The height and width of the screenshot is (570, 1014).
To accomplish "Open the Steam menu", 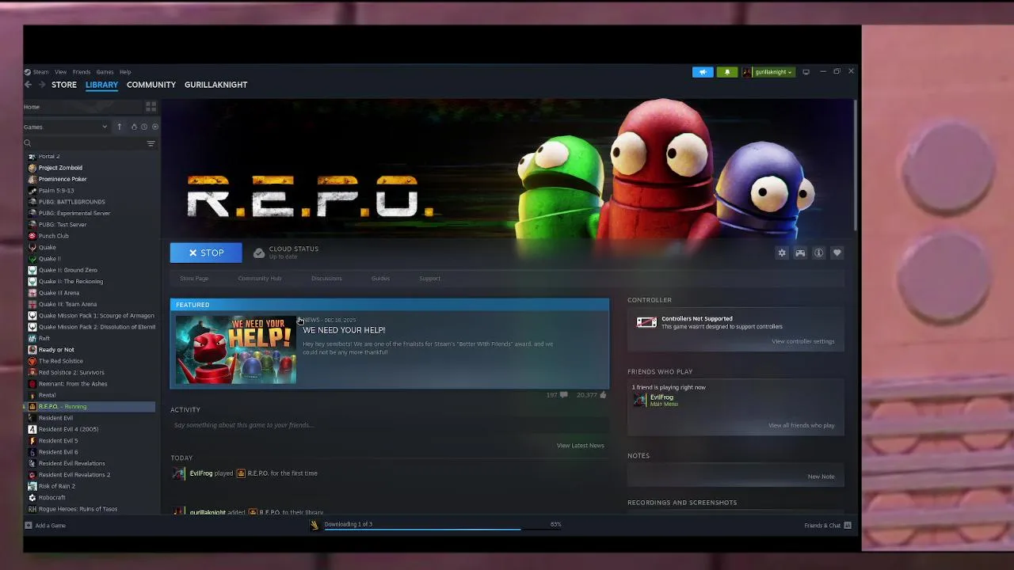I will click(40, 72).
